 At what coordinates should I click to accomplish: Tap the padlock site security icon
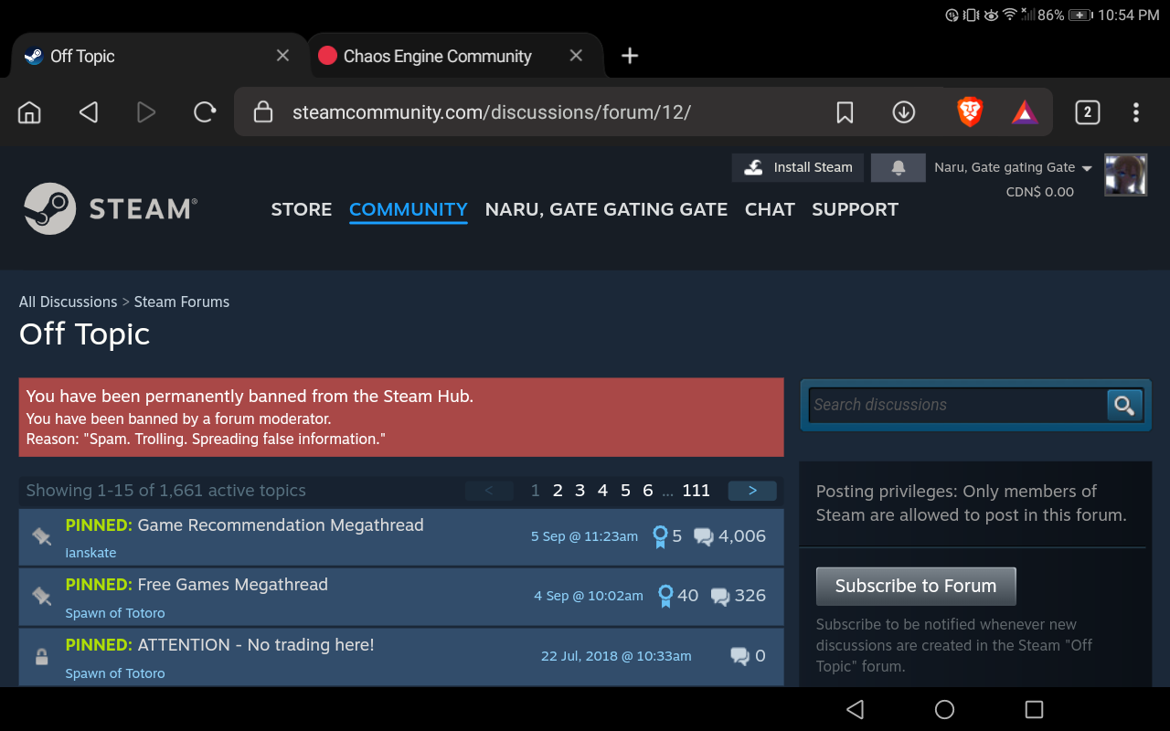point(263,111)
